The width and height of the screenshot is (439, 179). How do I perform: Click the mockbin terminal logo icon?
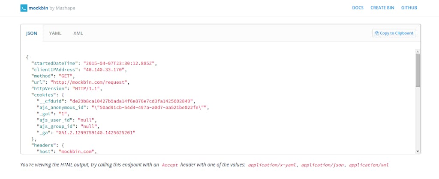(x=24, y=8)
